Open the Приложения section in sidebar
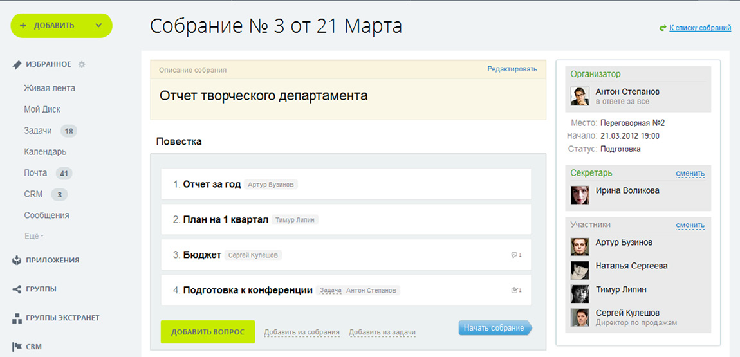Screen dimensions: 740x357 pos(52,260)
